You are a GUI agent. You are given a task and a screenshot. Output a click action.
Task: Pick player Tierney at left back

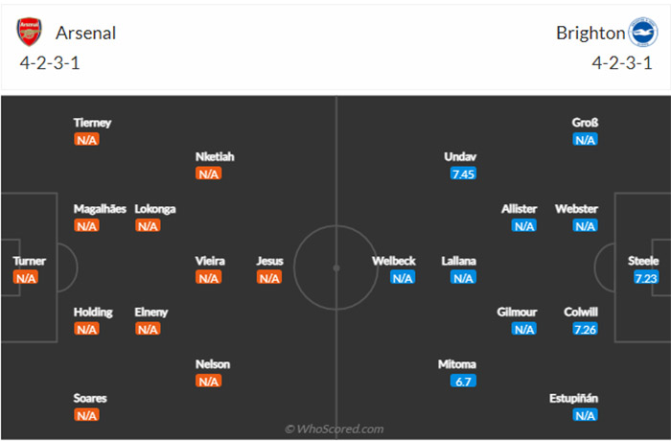coord(92,123)
